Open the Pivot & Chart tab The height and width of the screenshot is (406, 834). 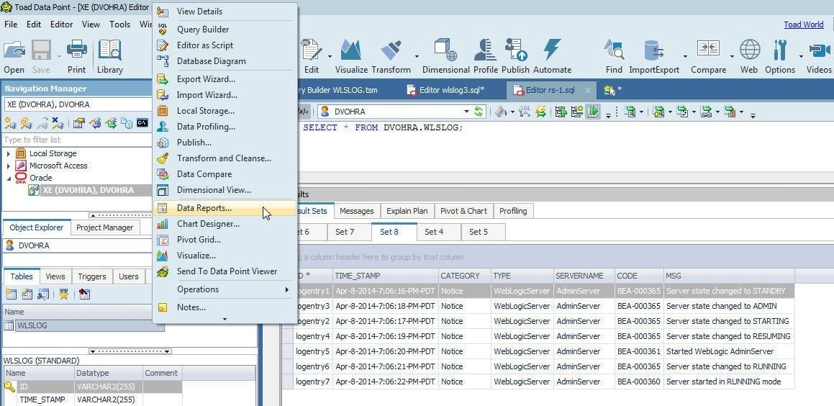click(x=464, y=211)
